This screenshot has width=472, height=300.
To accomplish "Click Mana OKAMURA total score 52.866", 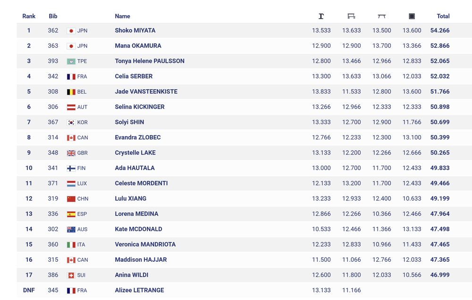I will tap(440, 46).
